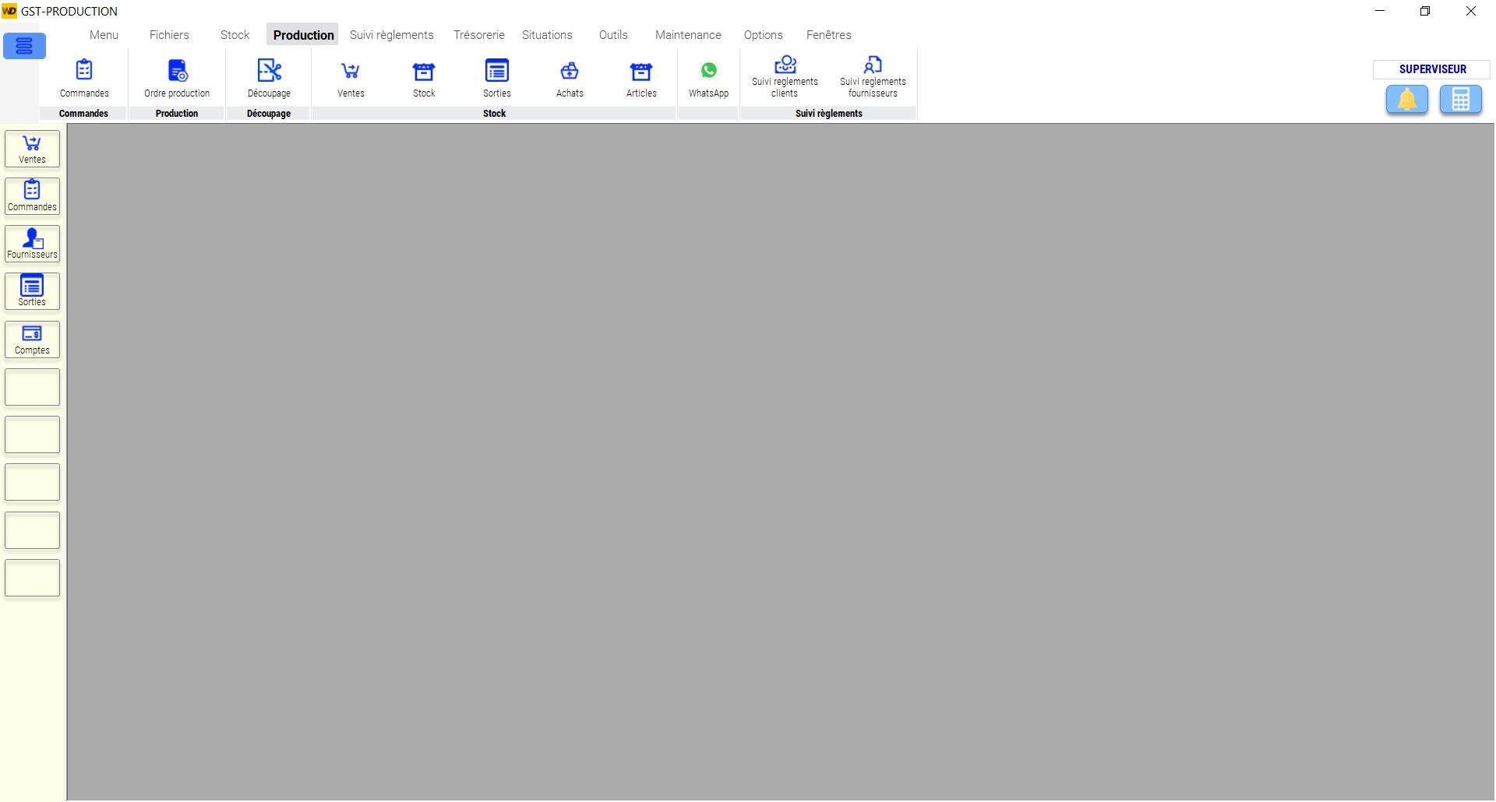Select the Maintenance menu tab
This screenshot has height=802, width=1496.
(x=688, y=35)
